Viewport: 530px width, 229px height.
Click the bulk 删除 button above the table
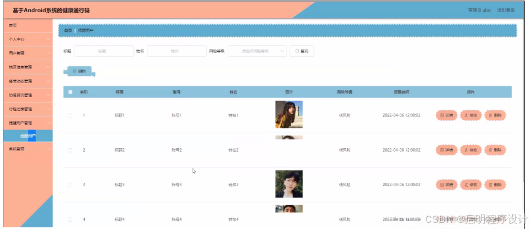coord(80,71)
